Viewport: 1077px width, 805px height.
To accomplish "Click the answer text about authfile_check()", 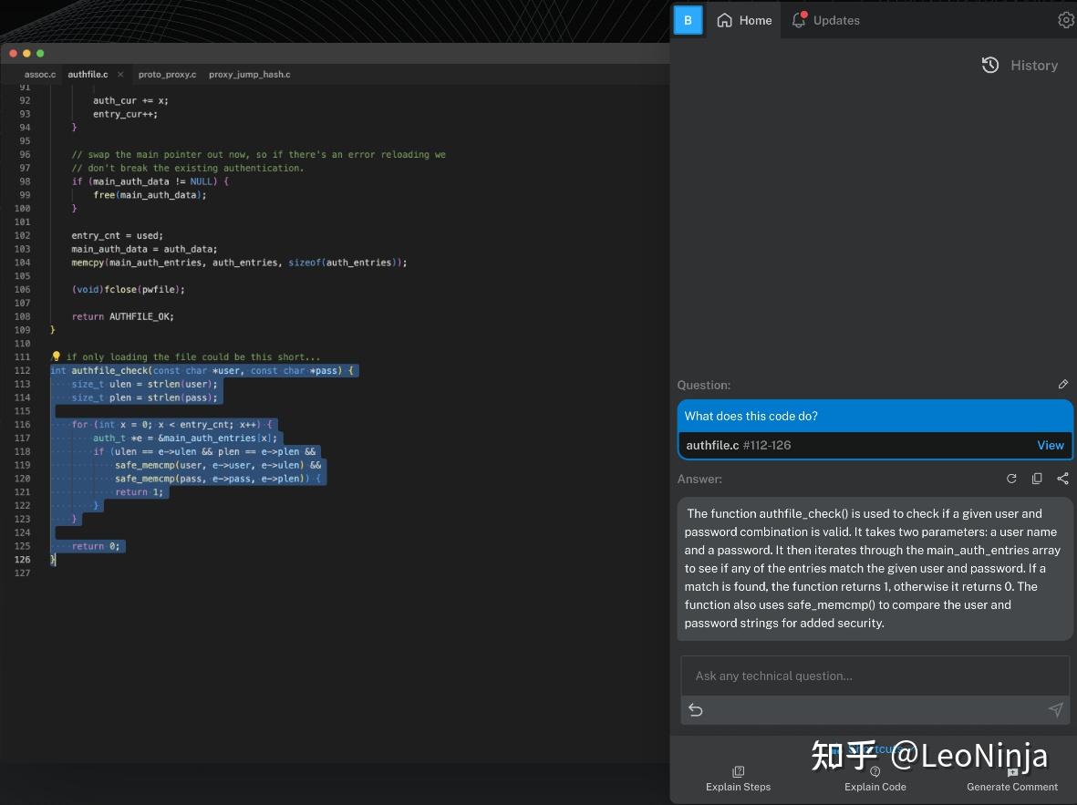I will [874, 568].
